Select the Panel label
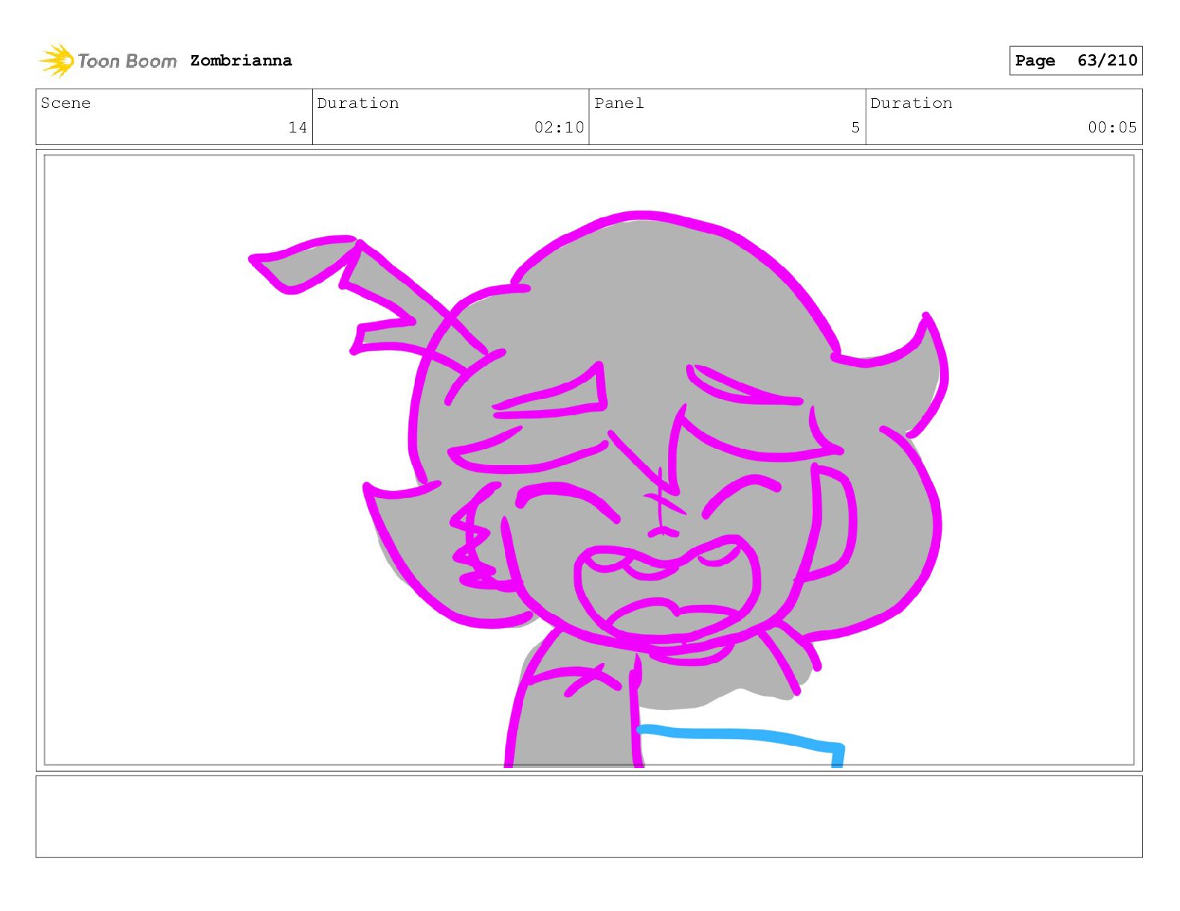The width and height of the screenshot is (1180, 911). pos(619,103)
